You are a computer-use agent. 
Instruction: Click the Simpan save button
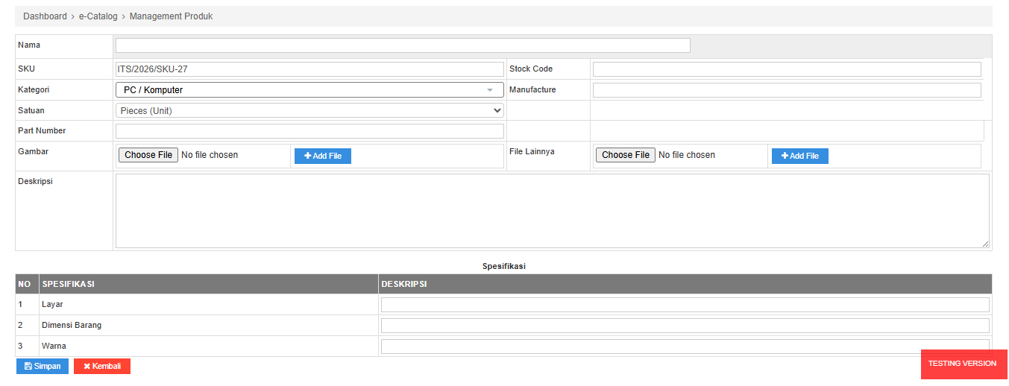click(x=43, y=366)
